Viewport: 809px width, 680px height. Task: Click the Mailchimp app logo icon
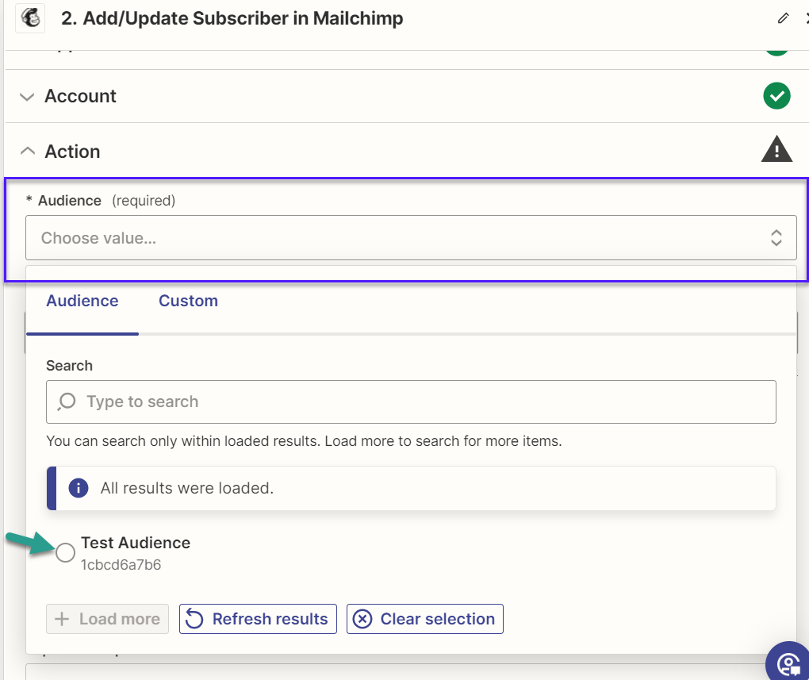click(30, 18)
